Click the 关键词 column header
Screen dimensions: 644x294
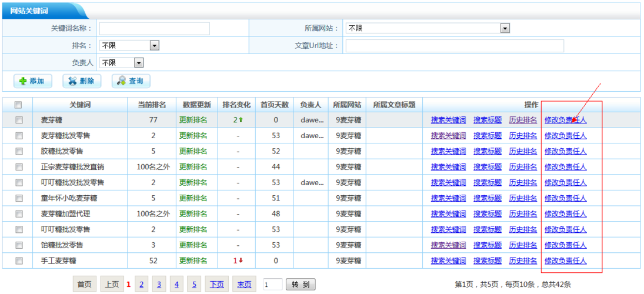point(80,105)
